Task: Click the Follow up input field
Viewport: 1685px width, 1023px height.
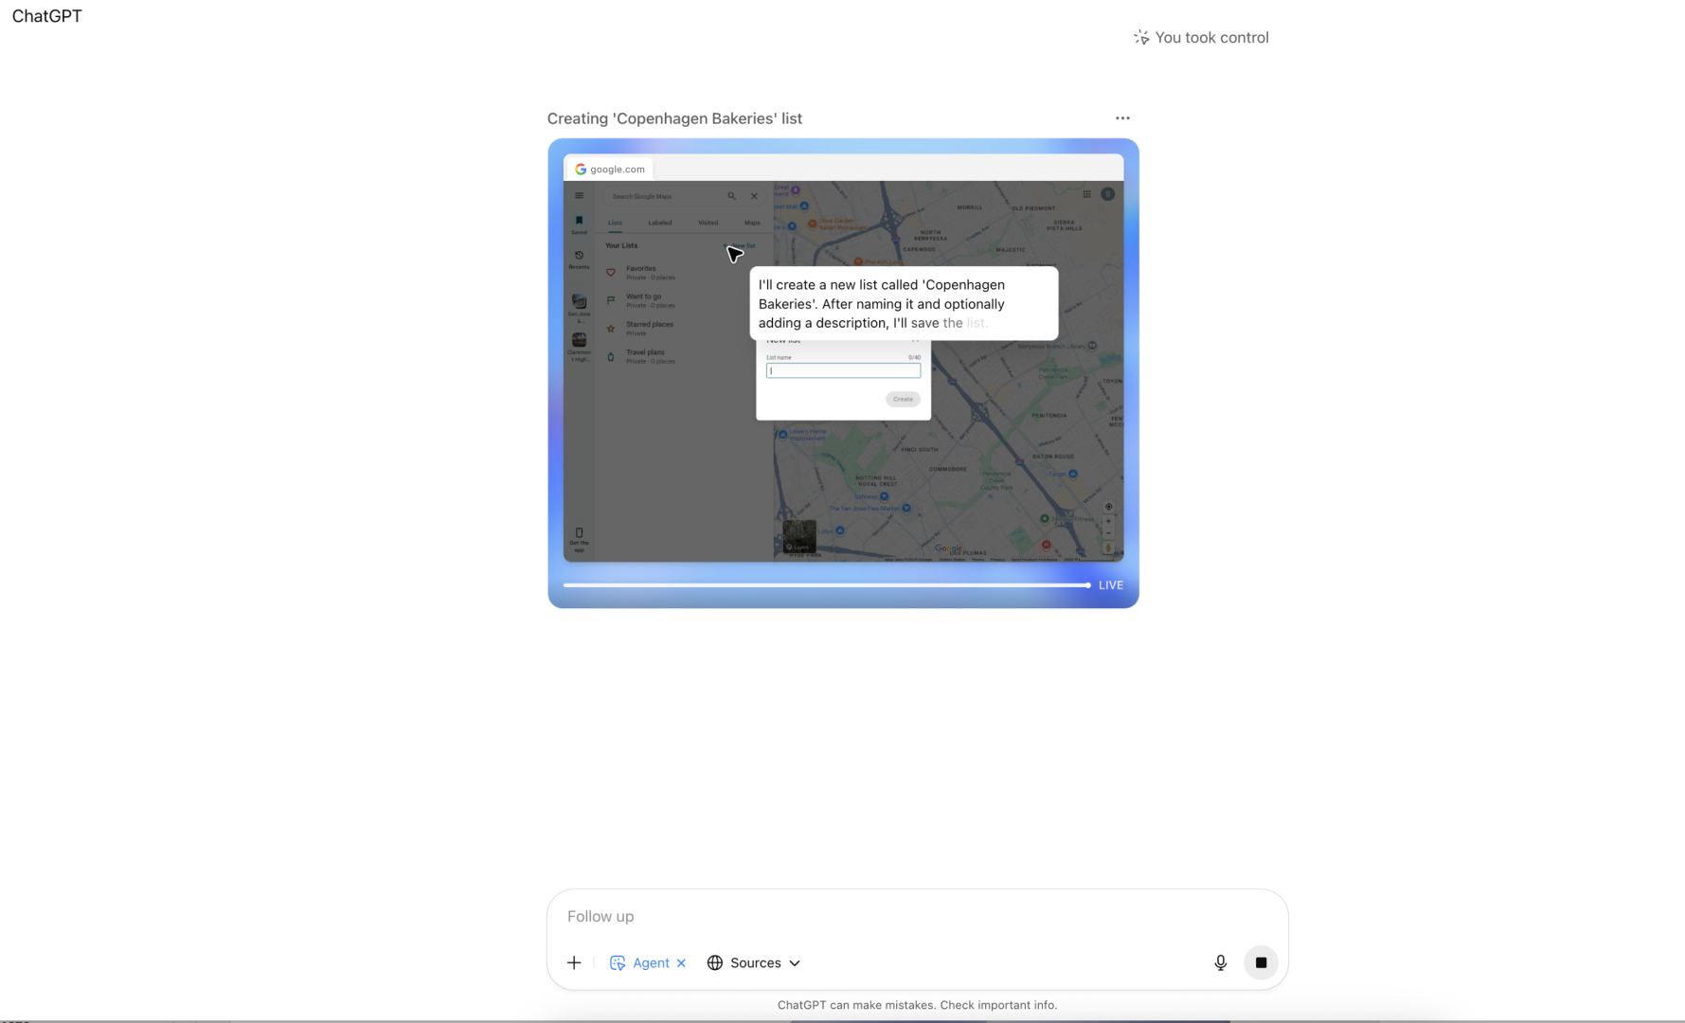Action: coord(917,916)
